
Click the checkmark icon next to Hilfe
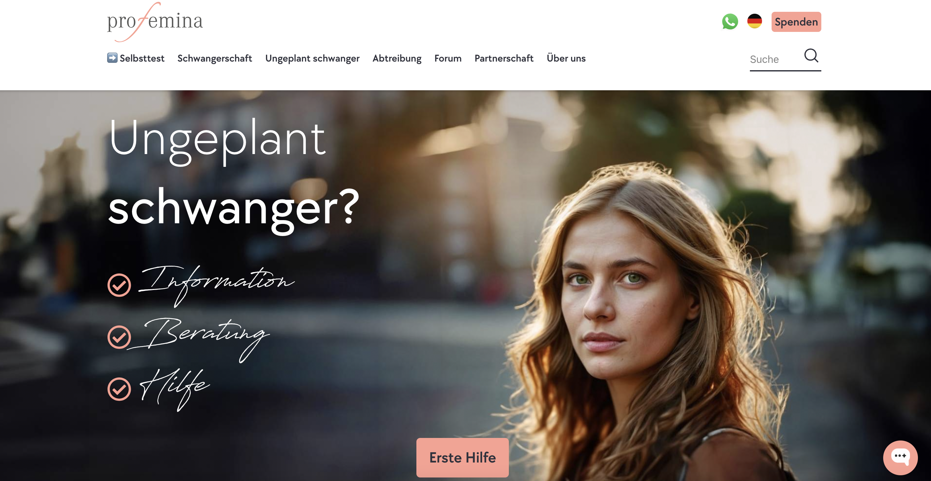pyautogui.click(x=119, y=389)
